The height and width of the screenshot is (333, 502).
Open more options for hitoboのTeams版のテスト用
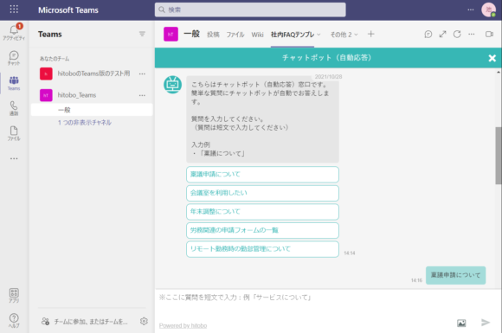coord(142,74)
